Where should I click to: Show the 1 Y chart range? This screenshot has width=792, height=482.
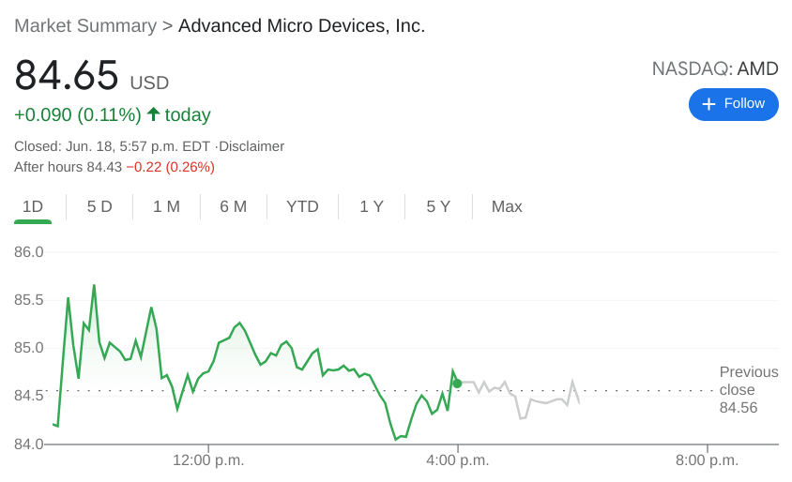(x=372, y=206)
